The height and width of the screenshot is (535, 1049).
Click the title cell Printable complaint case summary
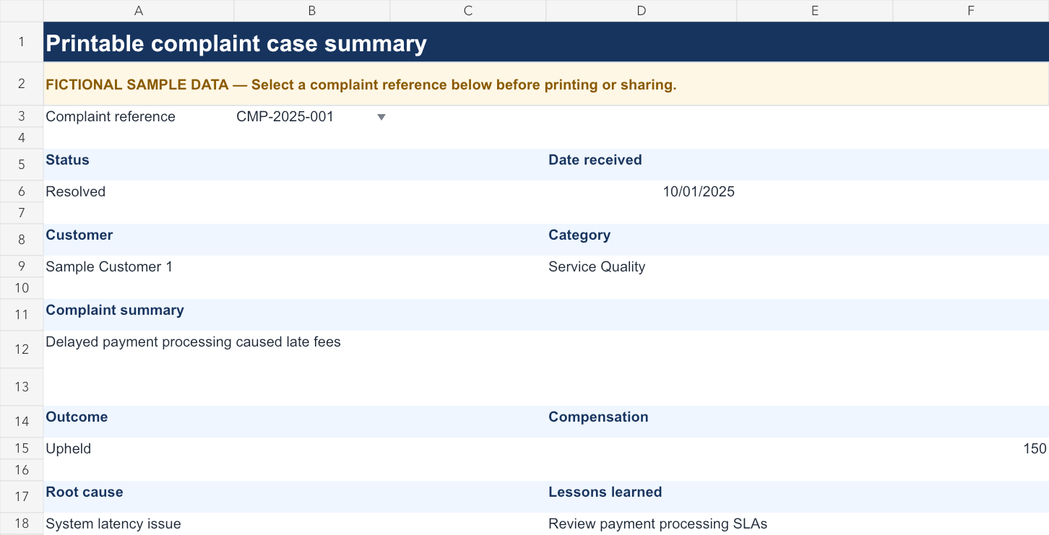[x=546, y=42]
